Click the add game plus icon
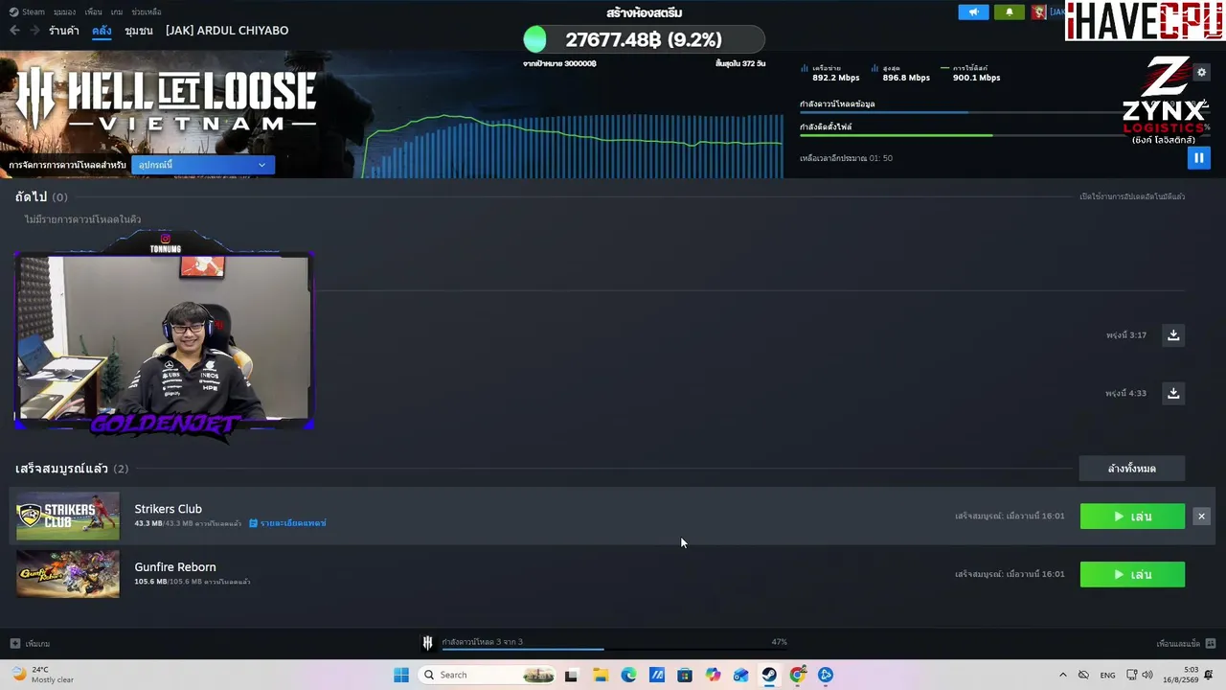Screen dimensions: 1226x690 pos(14,643)
